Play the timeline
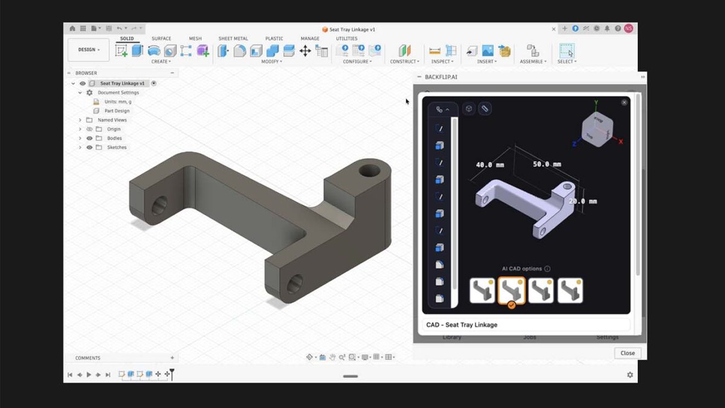Viewport: 725px width, 408px height. (x=89, y=375)
